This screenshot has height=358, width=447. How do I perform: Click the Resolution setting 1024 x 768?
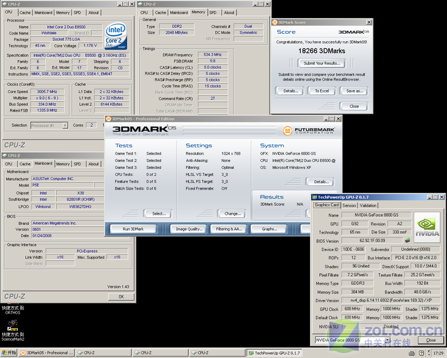231,153
